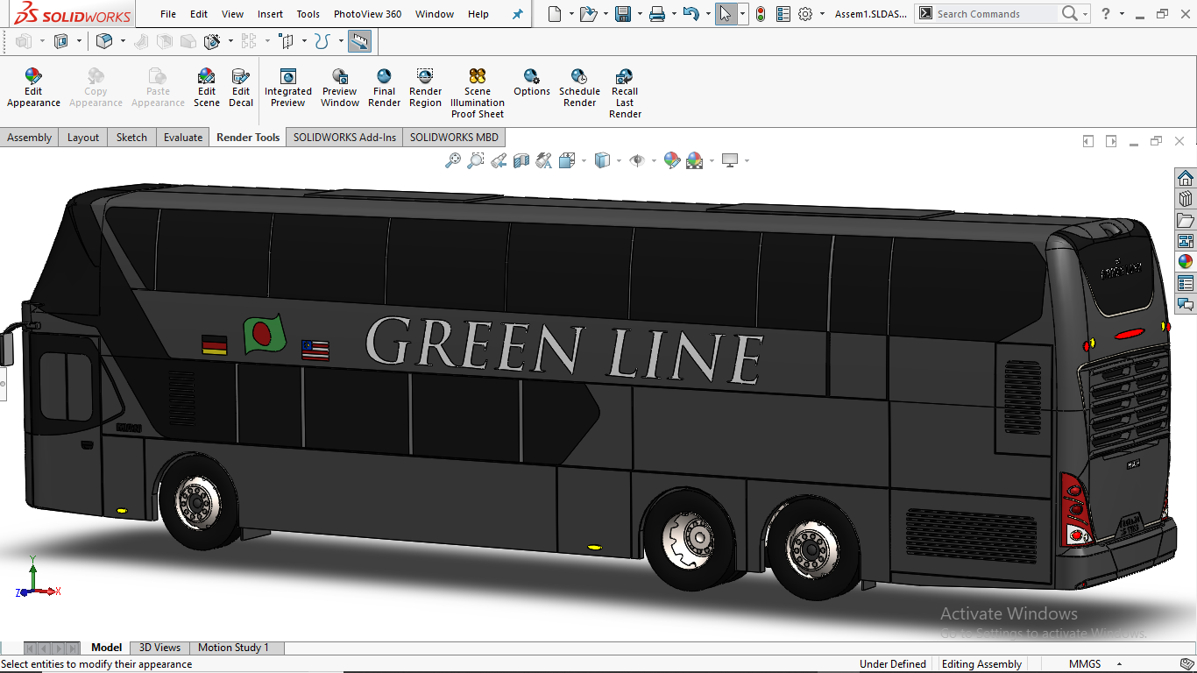Screen dimensions: 1197x673
Task: Open the Custom Properties pane icon
Action: point(1186,283)
